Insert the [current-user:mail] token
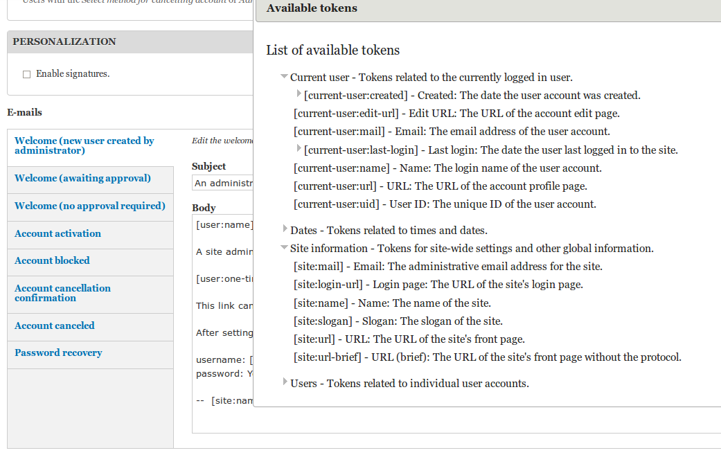The image size is (721, 464). pyautogui.click(x=339, y=132)
